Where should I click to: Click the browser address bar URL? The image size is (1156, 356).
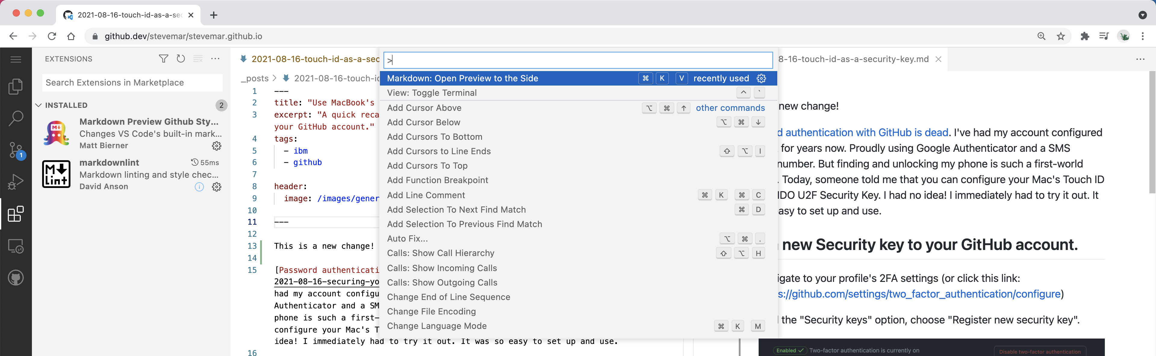184,36
